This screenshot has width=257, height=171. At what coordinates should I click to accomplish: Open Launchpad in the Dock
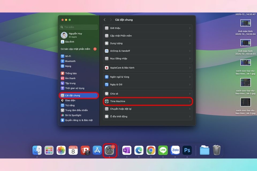point(49,150)
